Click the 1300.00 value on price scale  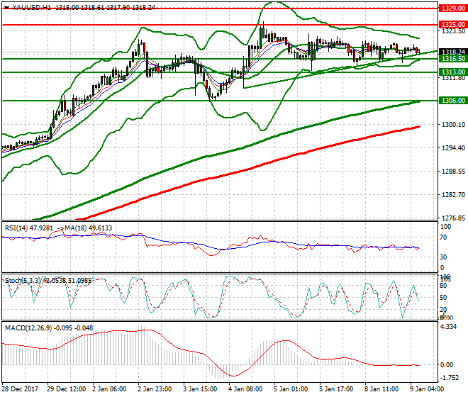(x=452, y=125)
